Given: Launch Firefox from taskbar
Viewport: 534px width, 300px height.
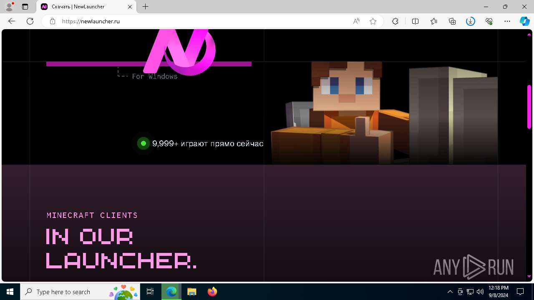Looking at the screenshot, I should click(x=212, y=292).
